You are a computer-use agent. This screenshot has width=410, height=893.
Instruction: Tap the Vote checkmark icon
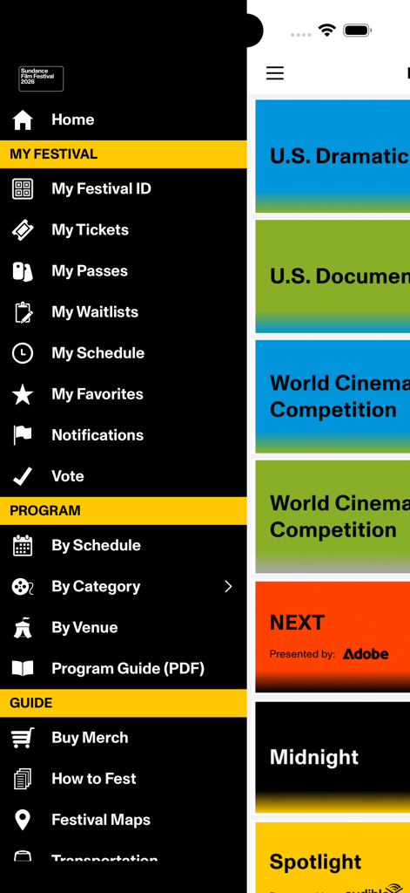(x=23, y=476)
